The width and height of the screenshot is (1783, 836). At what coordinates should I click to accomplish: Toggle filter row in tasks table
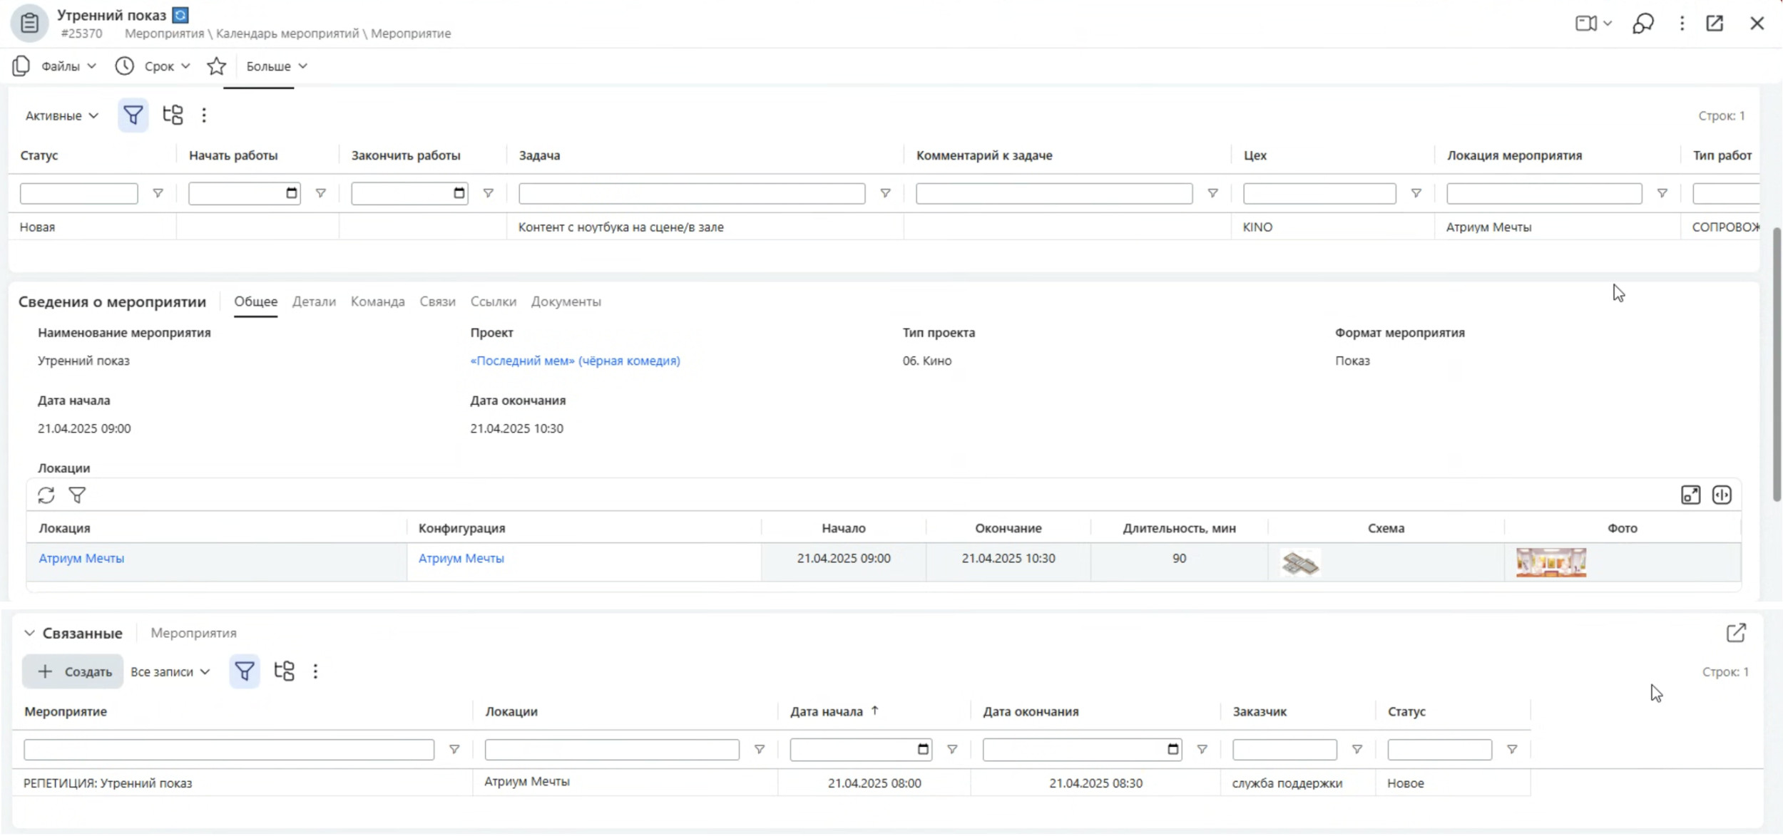[133, 115]
